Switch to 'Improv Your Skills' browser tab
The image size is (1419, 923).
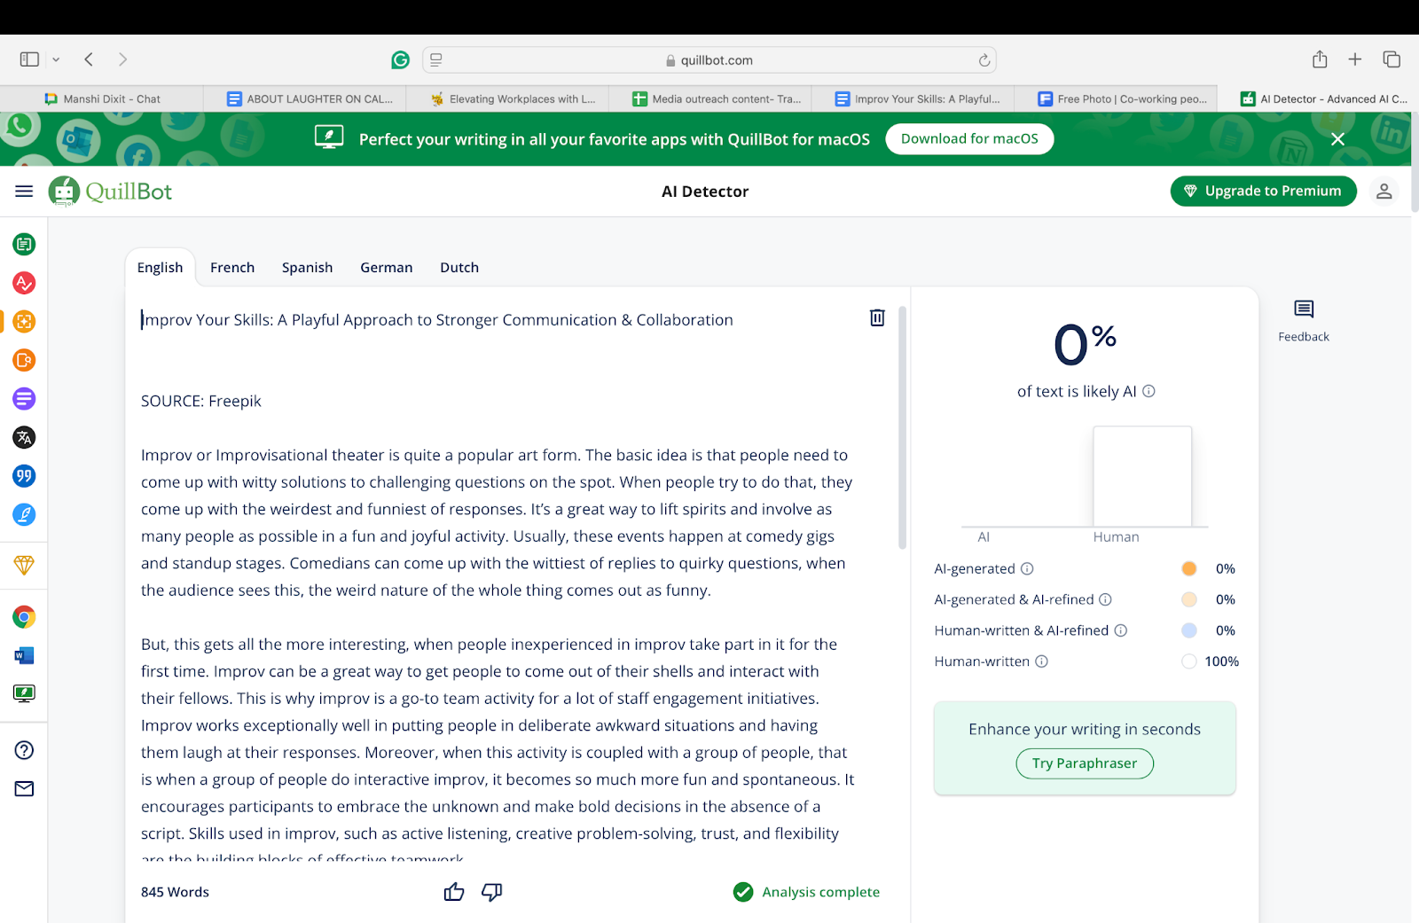[913, 99]
